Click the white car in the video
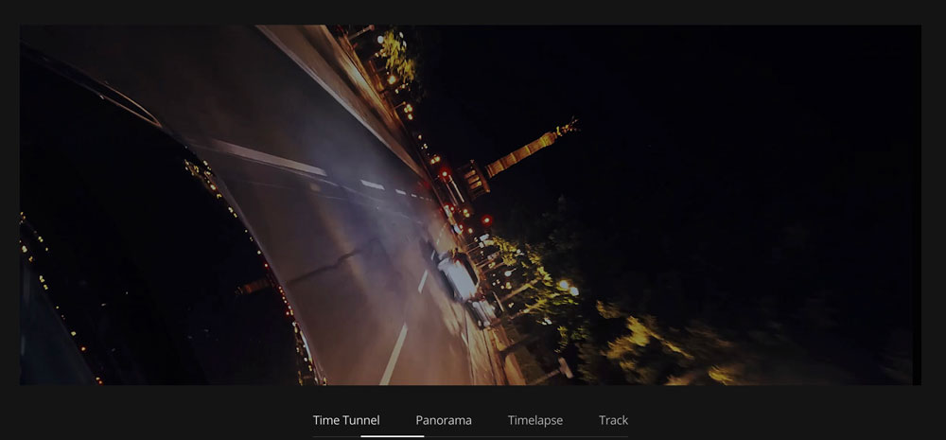 [460, 277]
